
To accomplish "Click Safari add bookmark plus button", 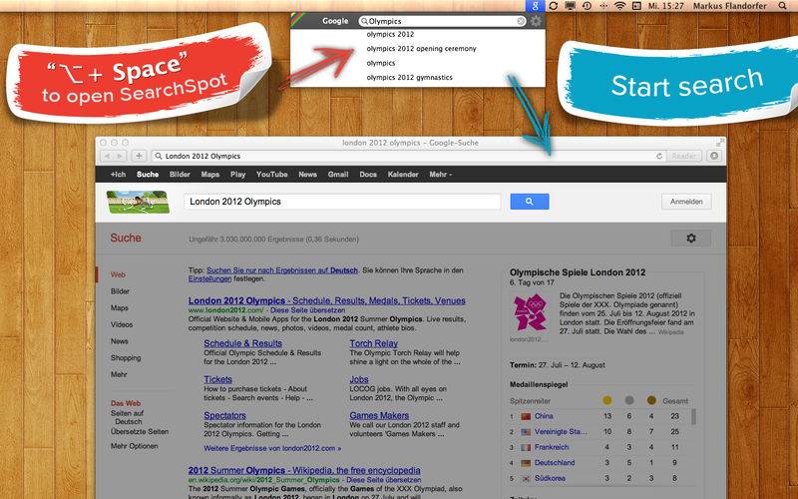I will point(139,156).
